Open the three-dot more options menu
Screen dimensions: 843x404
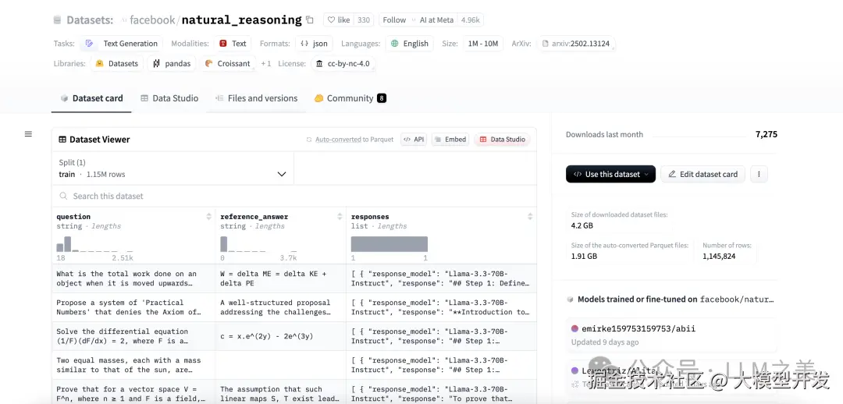coord(759,174)
